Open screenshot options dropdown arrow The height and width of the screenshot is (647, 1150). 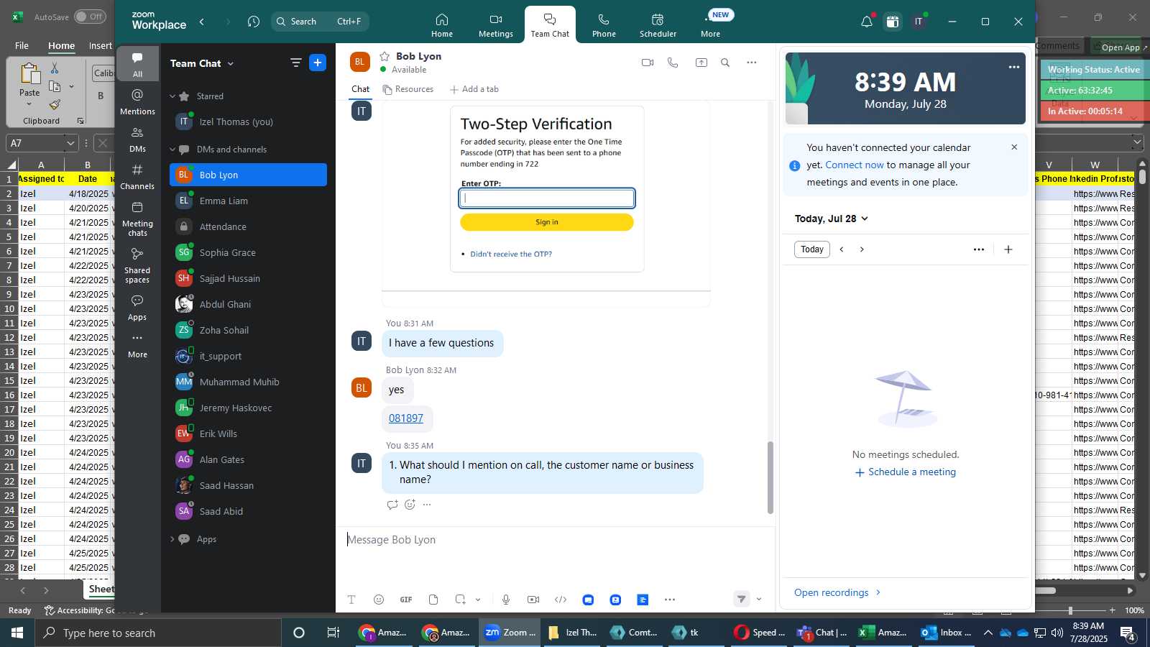[x=478, y=600]
